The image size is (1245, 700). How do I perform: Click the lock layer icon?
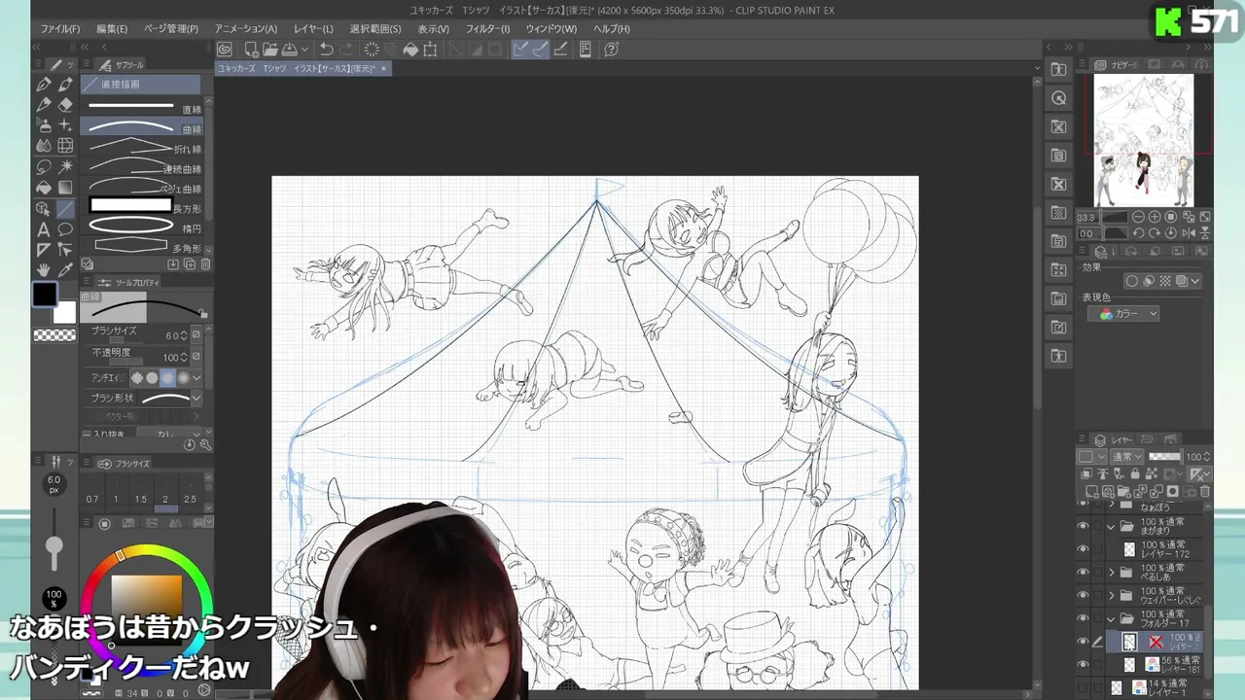(x=1133, y=474)
